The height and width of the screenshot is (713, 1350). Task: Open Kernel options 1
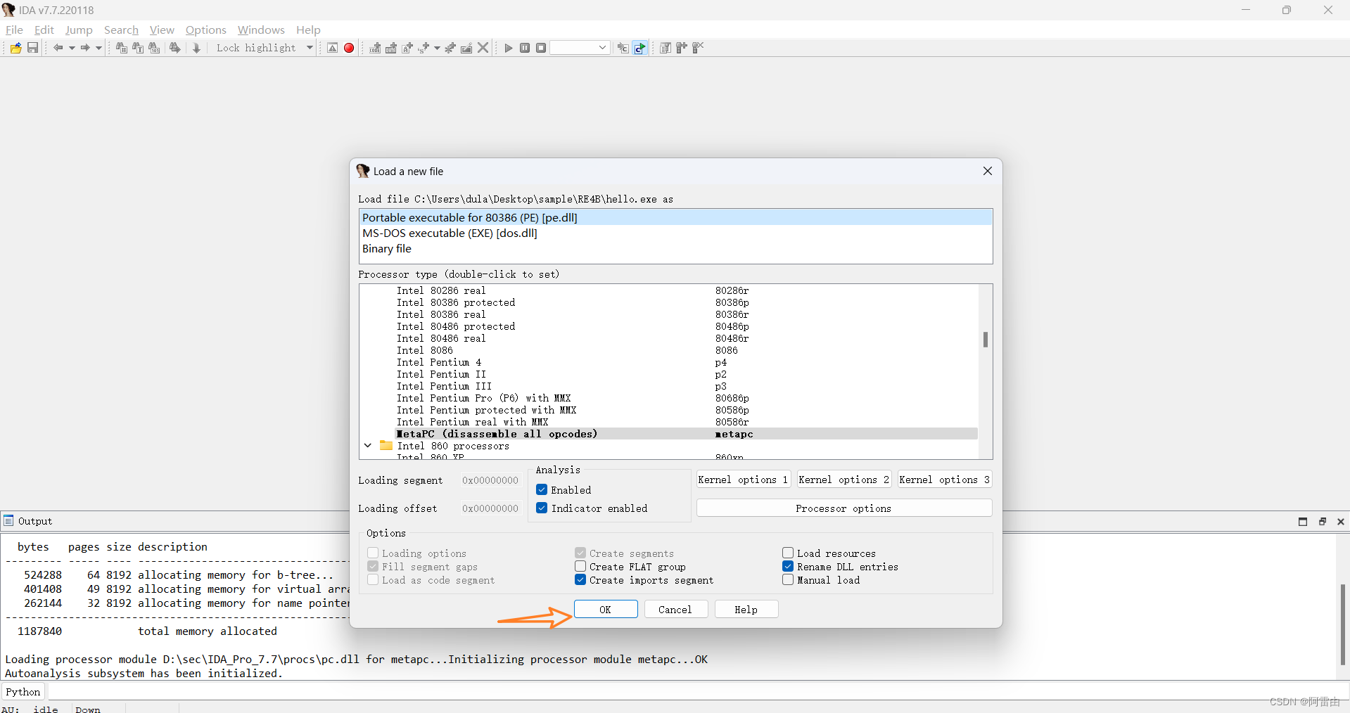click(743, 480)
